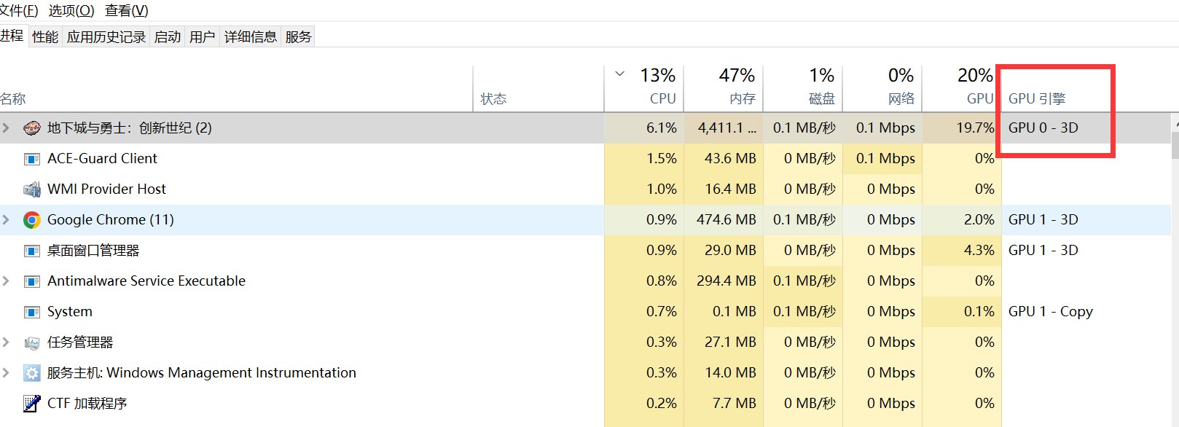
Task: Click the 1.5% CPU value
Action: click(x=662, y=159)
